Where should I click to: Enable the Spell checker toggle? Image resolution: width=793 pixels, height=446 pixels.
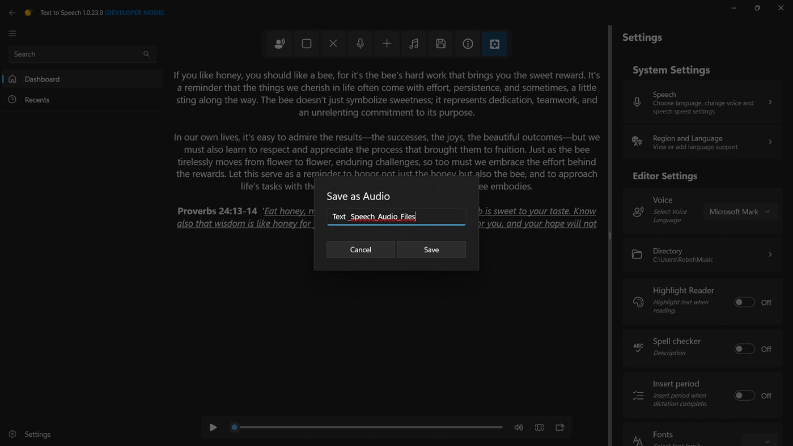tap(744, 349)
